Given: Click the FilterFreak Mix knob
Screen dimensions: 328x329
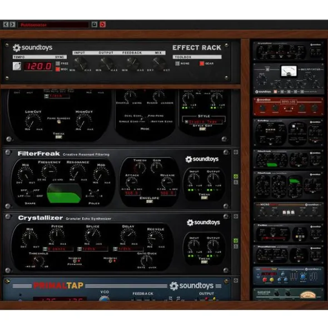Looking at the screenshot, I should click(26, 175).
